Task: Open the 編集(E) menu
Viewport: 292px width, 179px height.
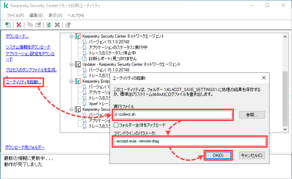Action: tap(36, 15)
